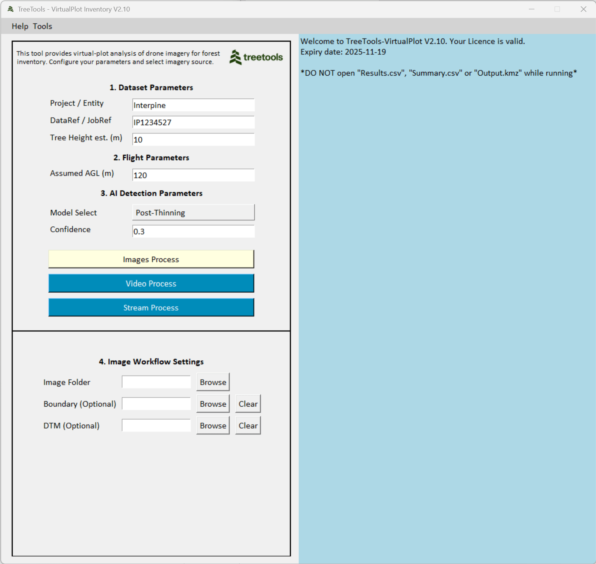This screenshot has width=596, height=564.
Task: Click the DTM (Optional) path field
Action: tap(156, 426)
